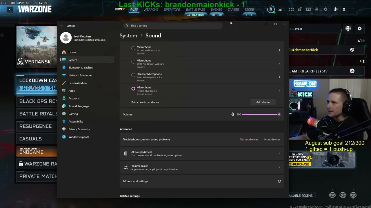Select RESURGENCE game mode

[37, 126]
